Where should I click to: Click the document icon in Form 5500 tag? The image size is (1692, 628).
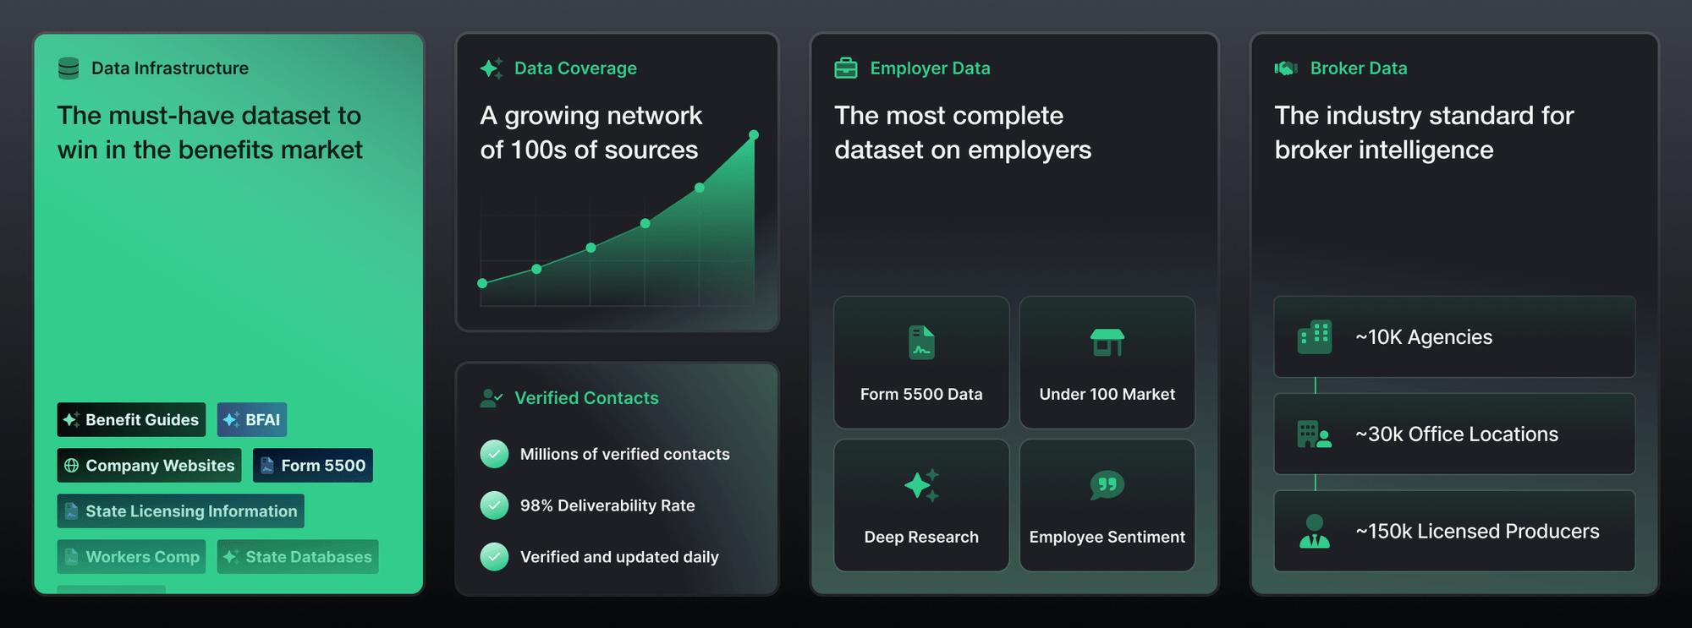[x=266, y=466]
